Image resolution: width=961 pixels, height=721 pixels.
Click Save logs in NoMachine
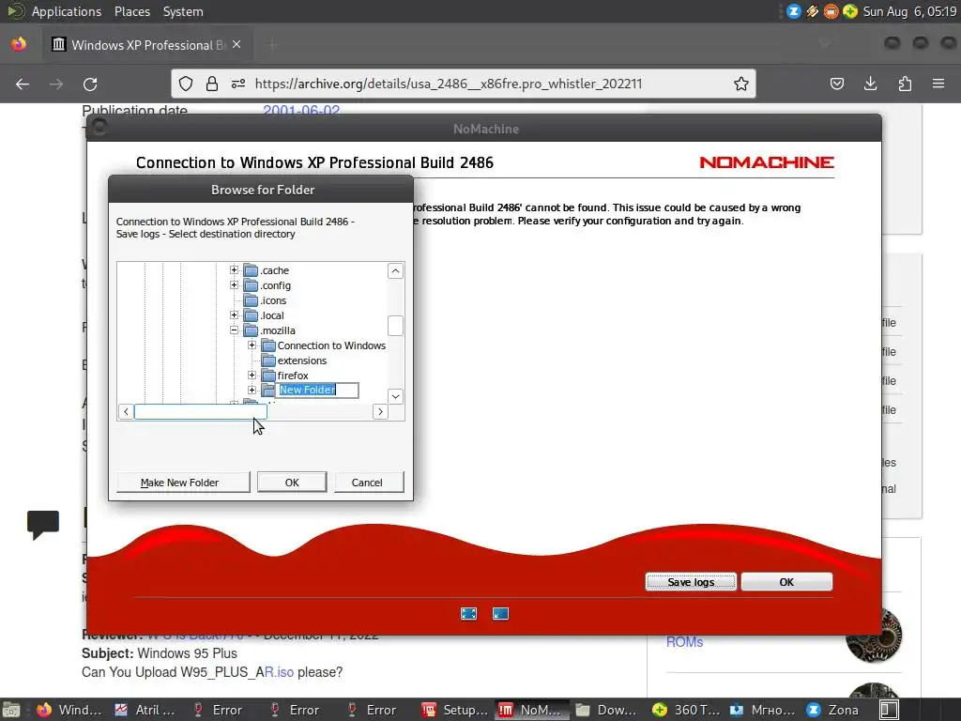(691, 582)
